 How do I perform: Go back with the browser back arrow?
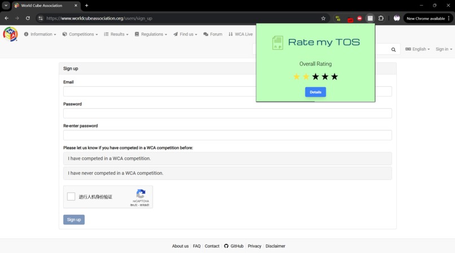pyautogui.click(x=6, y=18)
